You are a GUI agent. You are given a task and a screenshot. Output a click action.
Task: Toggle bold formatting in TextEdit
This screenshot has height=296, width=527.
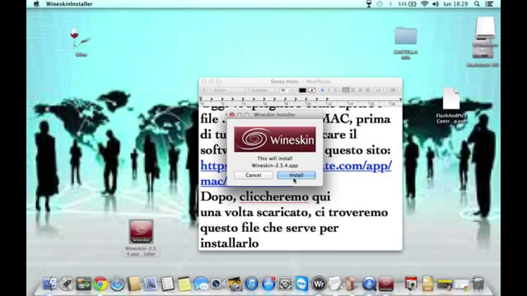coord(322,90)
